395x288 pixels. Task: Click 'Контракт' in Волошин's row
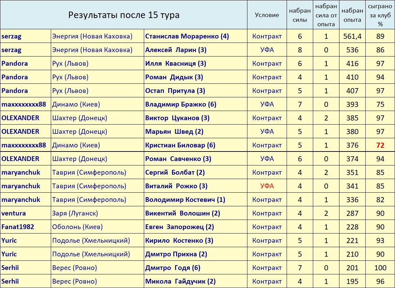[x=267, y=213]
